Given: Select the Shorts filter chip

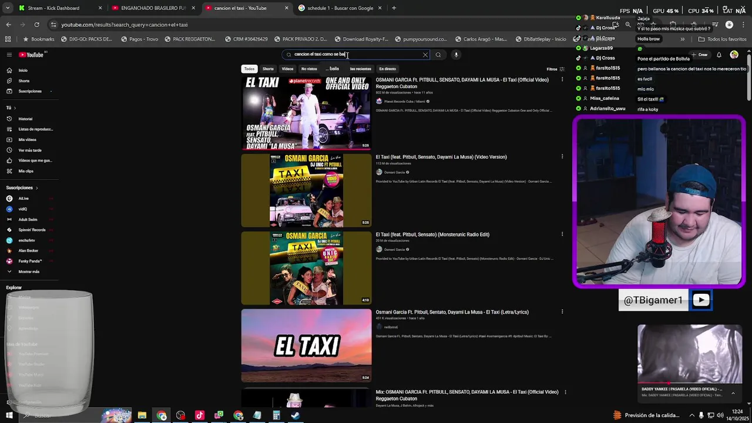Looking at the screenshot, I should pyautogui.click(x=268, y=69).
